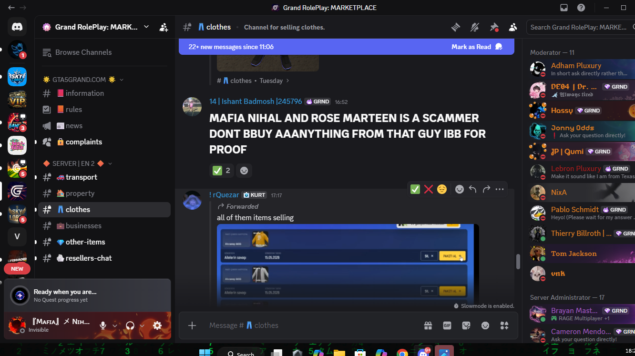Image resolution: width=635 pixels, height=356 pixels.
Task: Open the forwarded items screenshot image
Action: coord(348,264)
